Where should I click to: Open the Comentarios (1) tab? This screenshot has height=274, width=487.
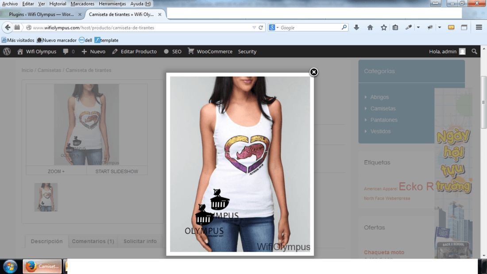coord(93,241)
